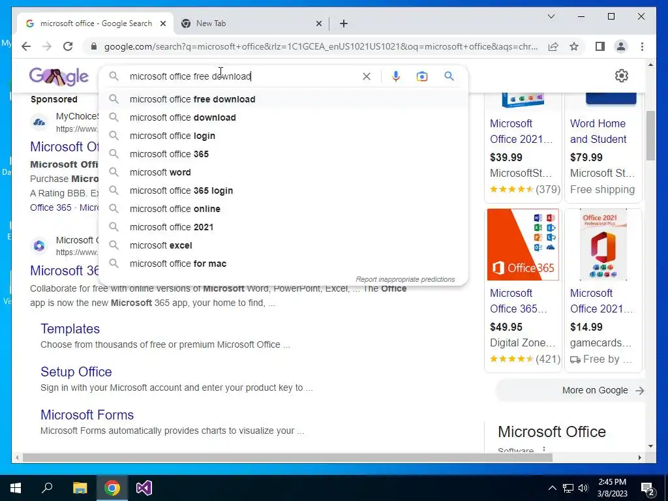Pick the microsoft office 365 suggestion
This screenshot has height=501, width=668.
coord(283,154)
